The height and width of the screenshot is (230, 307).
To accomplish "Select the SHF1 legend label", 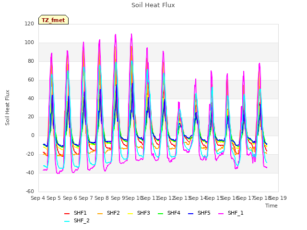I will point(80,213).
